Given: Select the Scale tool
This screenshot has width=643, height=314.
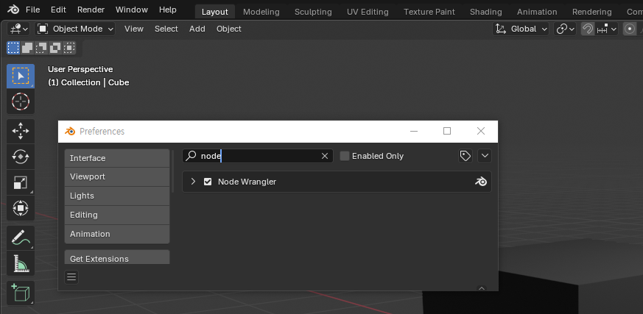Looking at the screenshot, I should pyautogui.click(x=21, y=182).
